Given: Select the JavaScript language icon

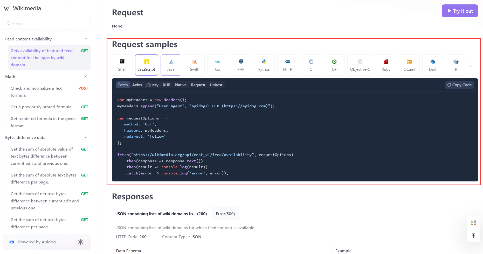Looking at the screenshot, I should pos(147,65).
